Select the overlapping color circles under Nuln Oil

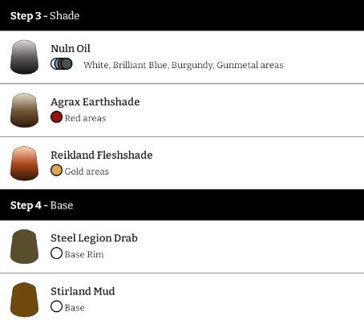62,64
